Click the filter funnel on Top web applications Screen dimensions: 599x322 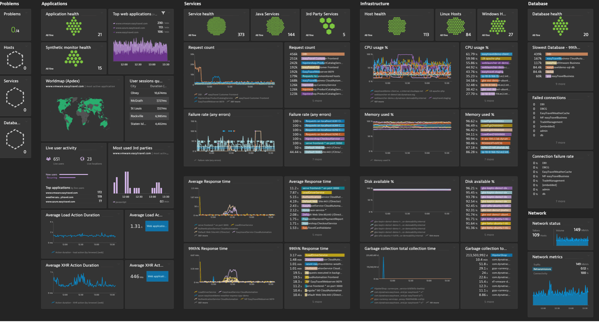163,13
